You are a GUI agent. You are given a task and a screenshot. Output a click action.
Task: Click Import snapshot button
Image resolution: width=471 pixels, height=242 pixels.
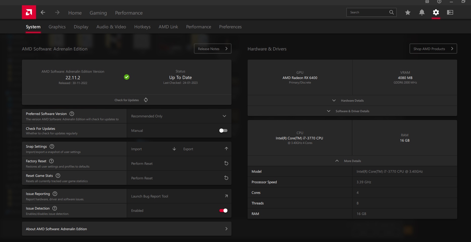153,149
